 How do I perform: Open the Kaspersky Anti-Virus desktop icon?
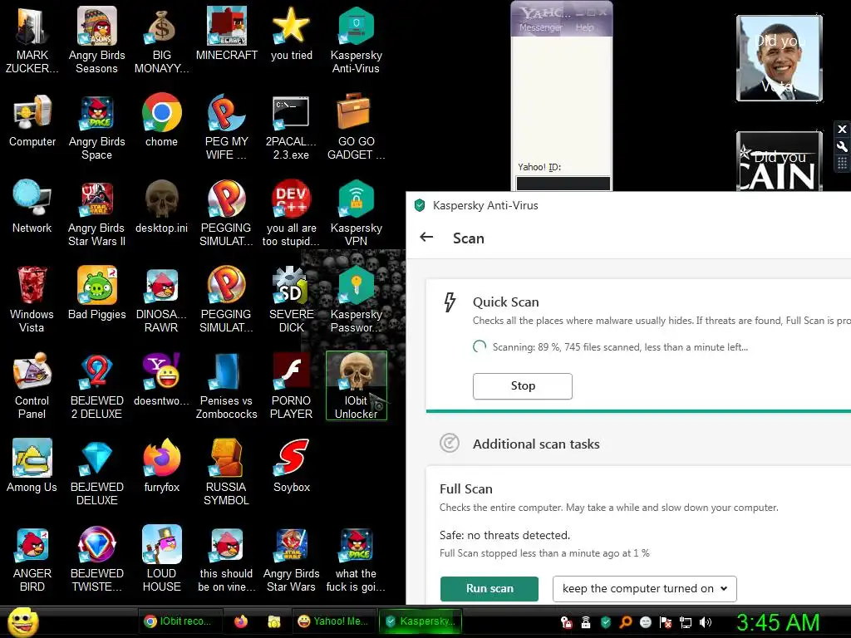coord(356,40)
